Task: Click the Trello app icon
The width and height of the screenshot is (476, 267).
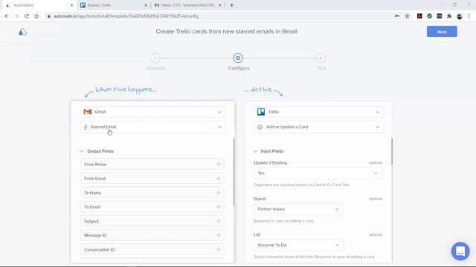Action: pyautogui.click(x=261, y=112)
